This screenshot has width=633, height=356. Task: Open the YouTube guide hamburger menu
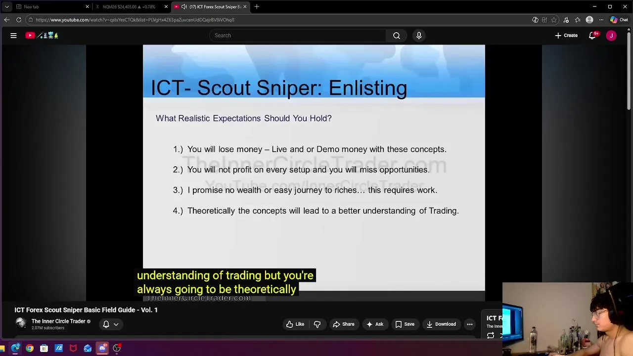pyautogui.click(x=13, y=36)
